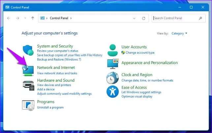Expand the chevron after Control Panel breadcrumb
Viewport: 212px width, 133px height.
pyautogui.click(x=71, y=18)
